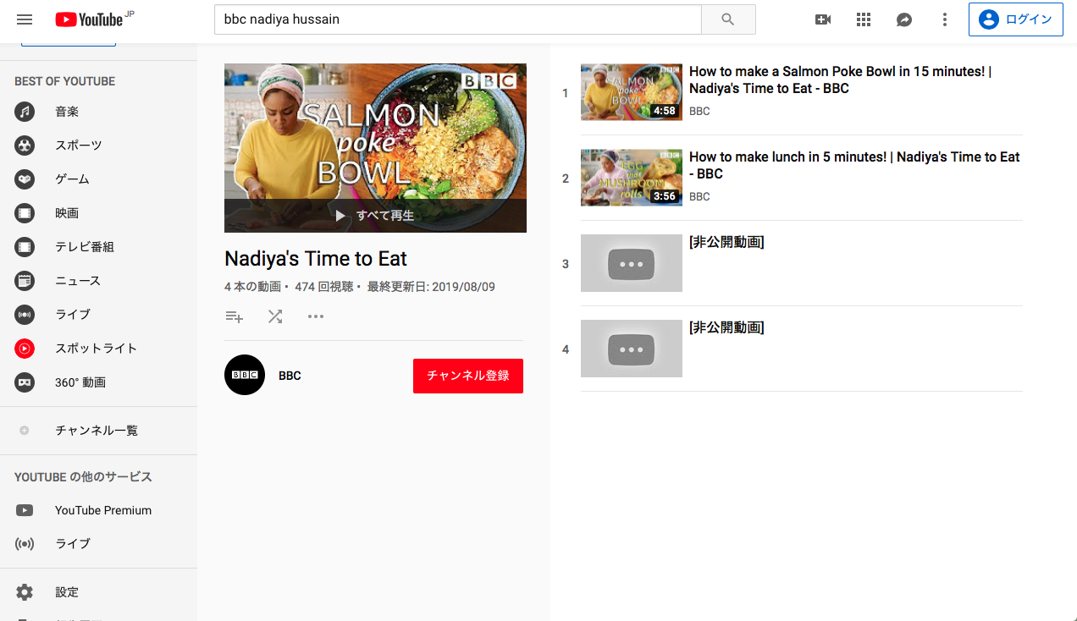Open the hamburger guide menu
Screen dimensions: 1077x621
[x=25, y=19]
